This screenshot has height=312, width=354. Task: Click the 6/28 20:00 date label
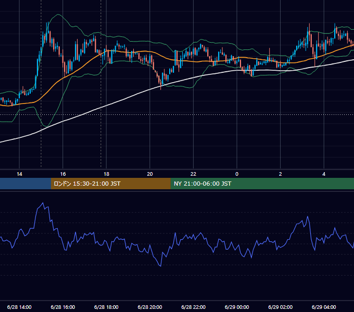point(150,307)
